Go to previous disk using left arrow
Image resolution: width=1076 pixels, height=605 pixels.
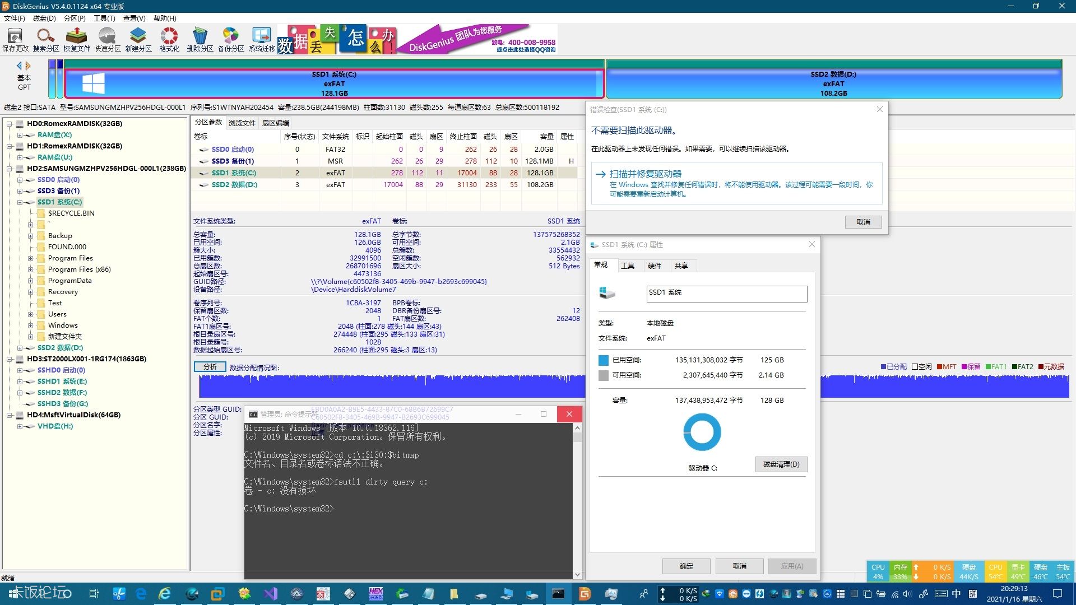pyautogui.click(x=20, y=66)
